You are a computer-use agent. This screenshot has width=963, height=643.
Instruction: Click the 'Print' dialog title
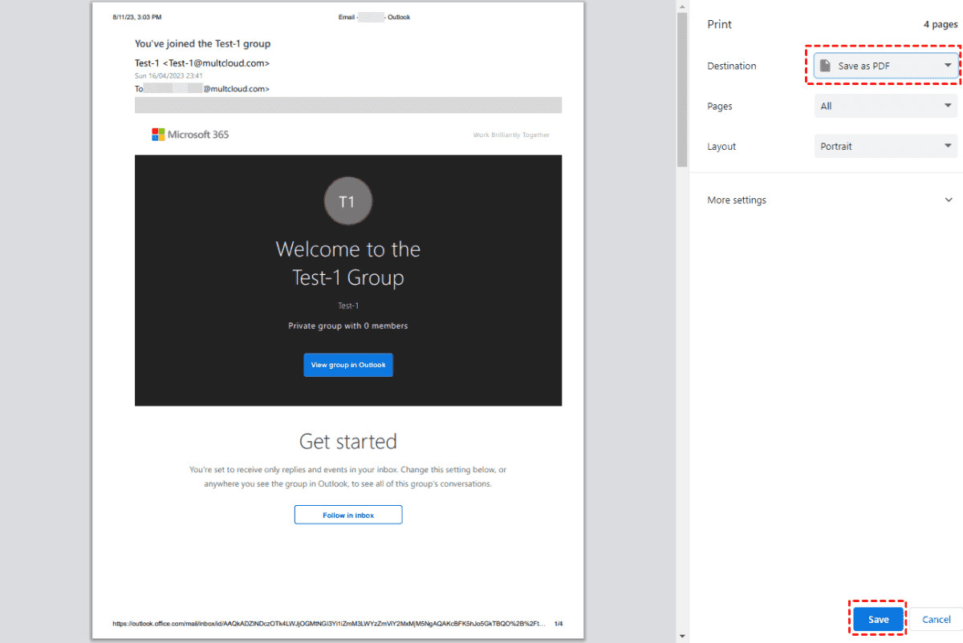[x=719, y=24]
